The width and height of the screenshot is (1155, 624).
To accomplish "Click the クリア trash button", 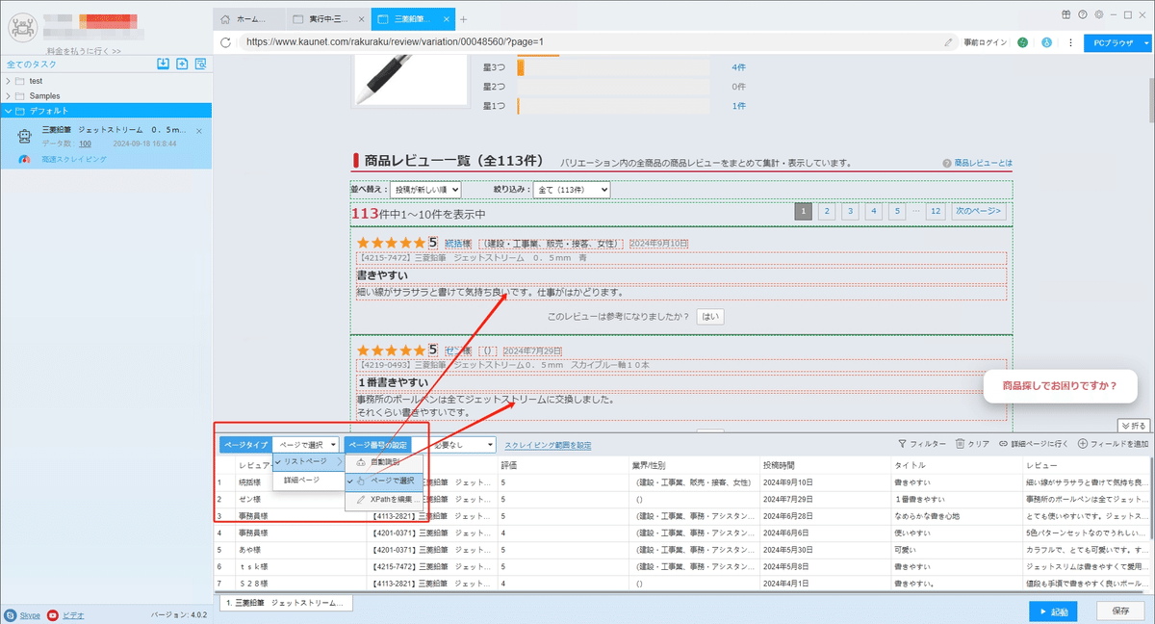I will click(972, 444).
